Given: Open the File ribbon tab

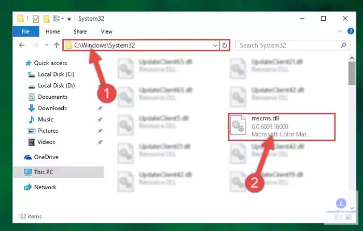Looking at the screenshot, I should pos(26,32).
